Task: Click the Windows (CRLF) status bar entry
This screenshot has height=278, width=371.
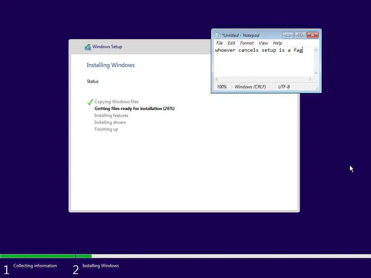Action: (250, 87)
